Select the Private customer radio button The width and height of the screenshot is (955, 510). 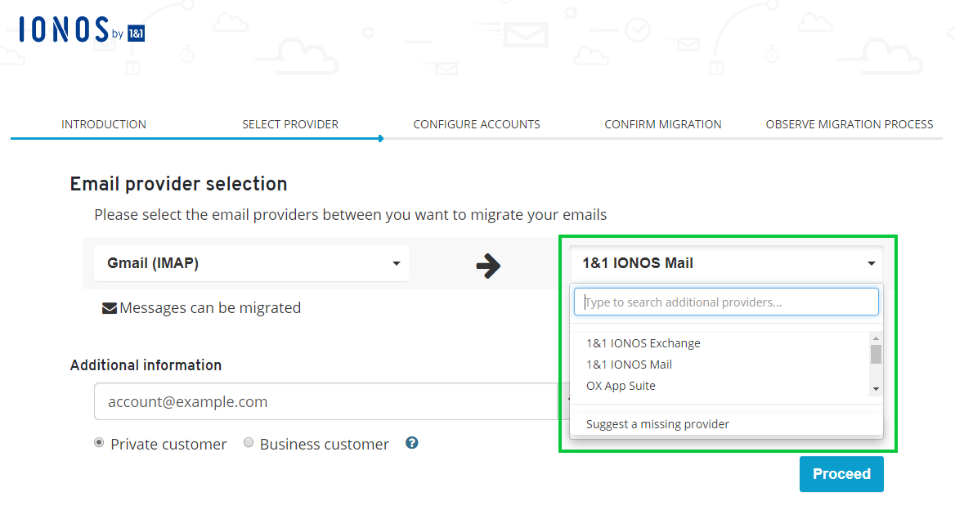coord(99,442)
